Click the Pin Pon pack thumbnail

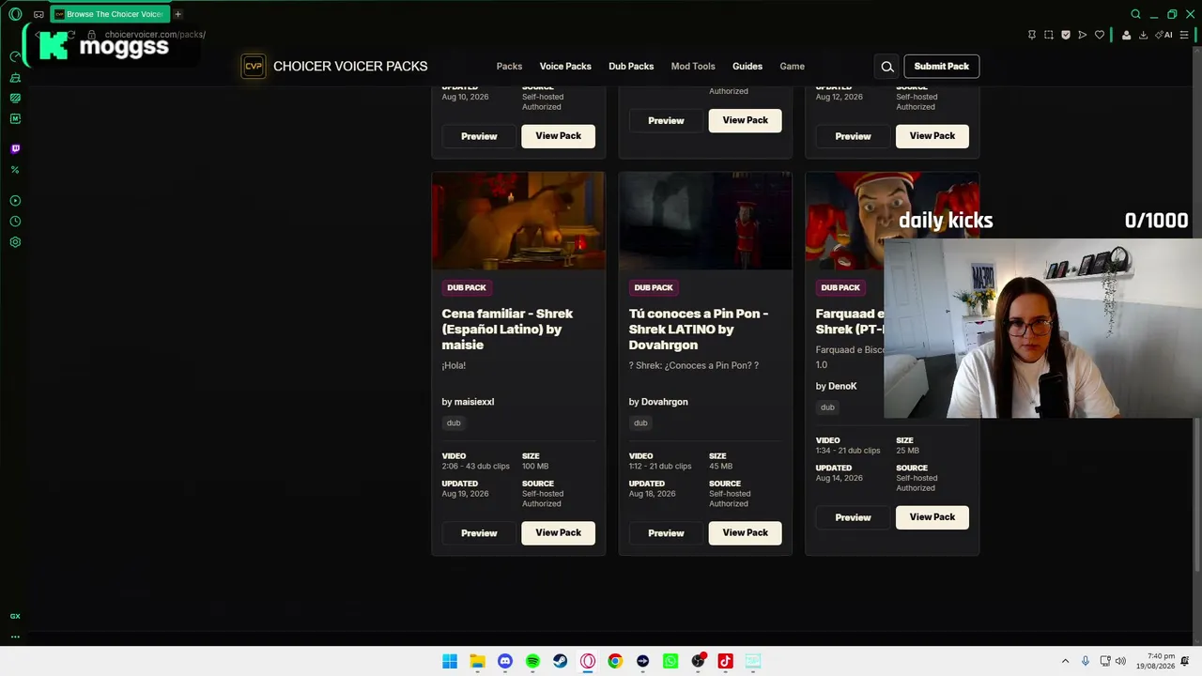pyautogui.click(x=705, y=221)
